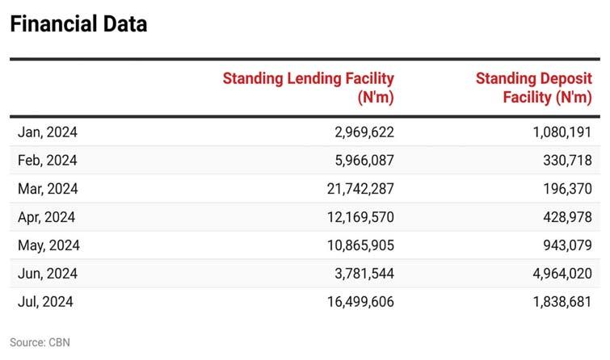This screenshot has width=610, height=360.
Task: Click the Jan, 2024 row label
Action: point(48,132)
